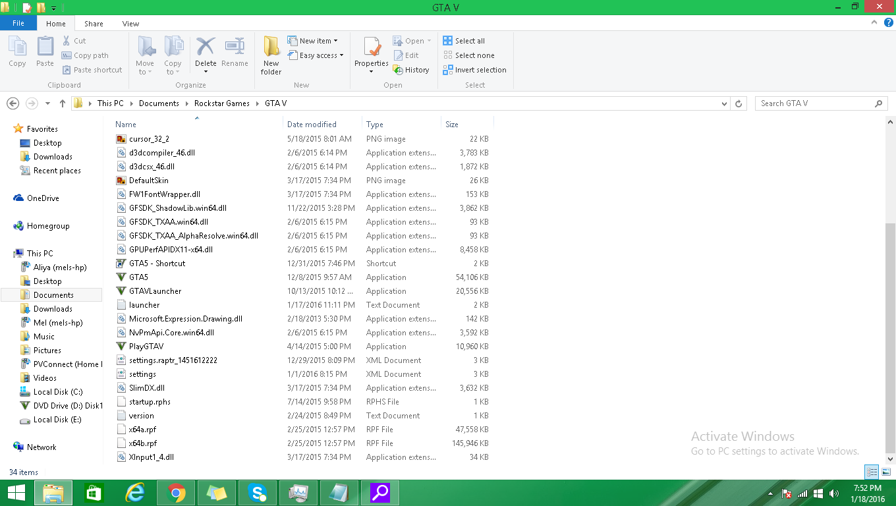Switch to details view layout

pyautogui.click(x=872, y=472)
